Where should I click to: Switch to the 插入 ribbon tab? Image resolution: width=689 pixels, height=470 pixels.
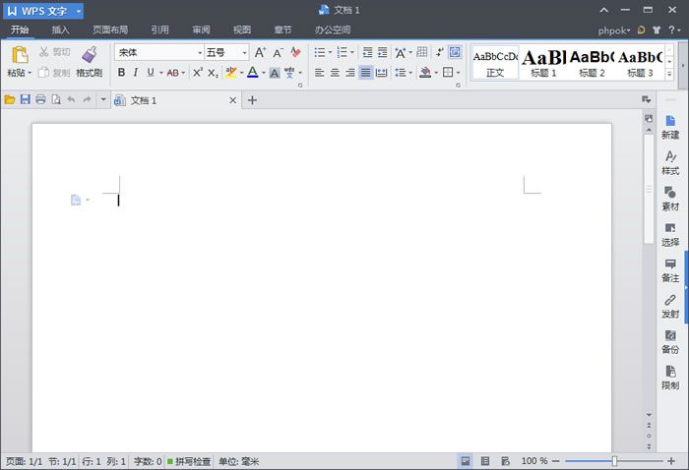(61, 29)
